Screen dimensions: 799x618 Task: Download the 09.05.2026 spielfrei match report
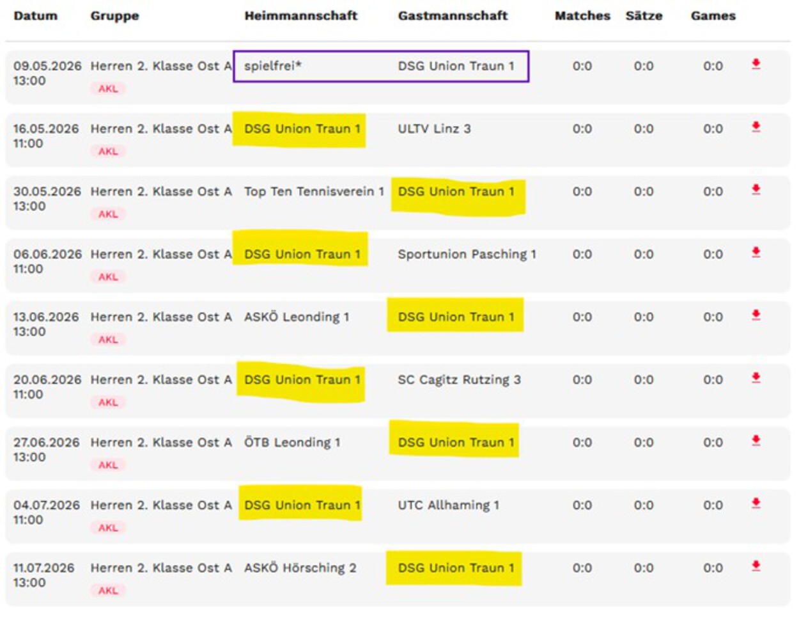(x=756, y=64)
